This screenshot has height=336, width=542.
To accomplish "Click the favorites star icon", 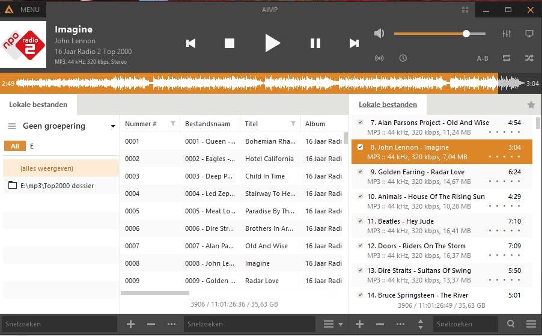I will point(531,105).
